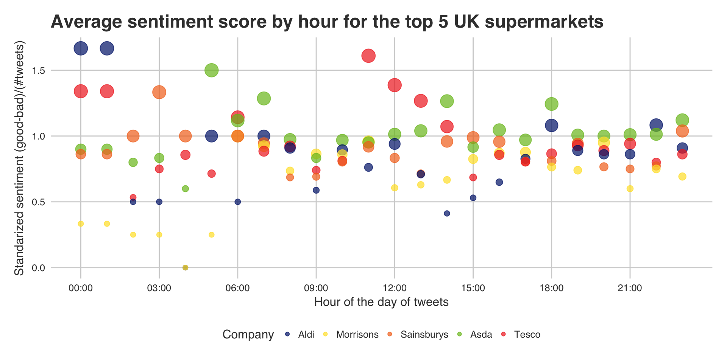Click the 0.0 y-axis tick label
727x363 pixels.
pyautogui.click(x=36, y=268)
